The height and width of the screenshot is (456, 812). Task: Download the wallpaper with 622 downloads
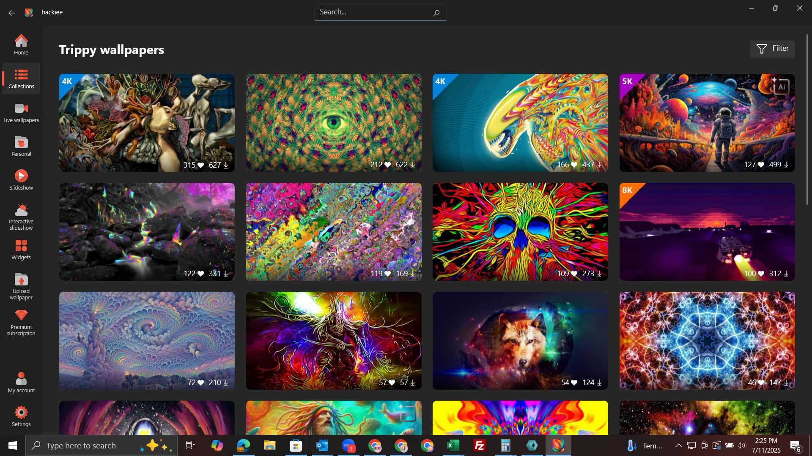click(413, 165)
